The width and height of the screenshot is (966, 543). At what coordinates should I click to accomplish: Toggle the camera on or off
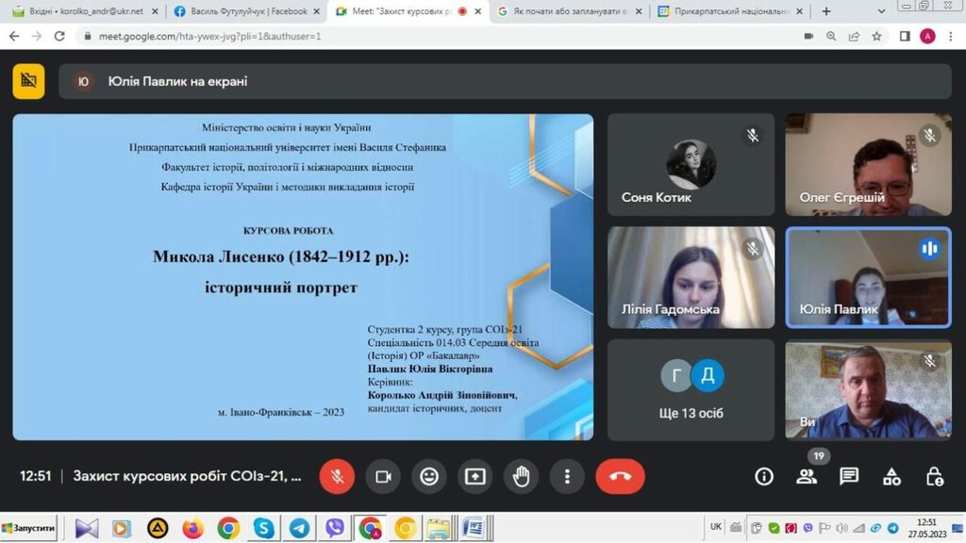coord(383,476)
